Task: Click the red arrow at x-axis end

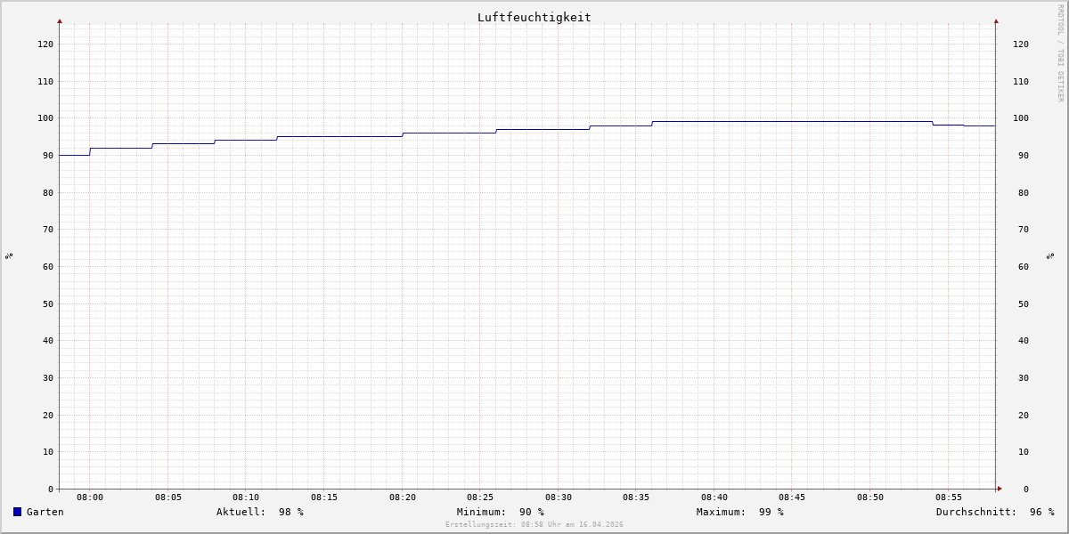Action: (x=1000, y=489)
